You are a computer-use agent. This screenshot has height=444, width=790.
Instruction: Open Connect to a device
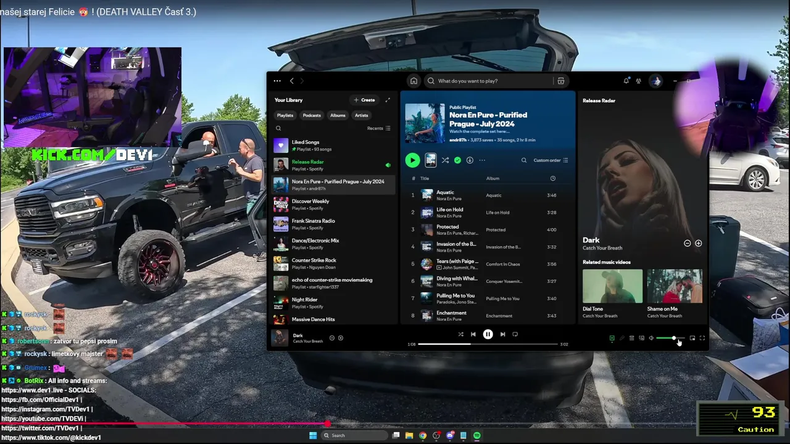641,338
